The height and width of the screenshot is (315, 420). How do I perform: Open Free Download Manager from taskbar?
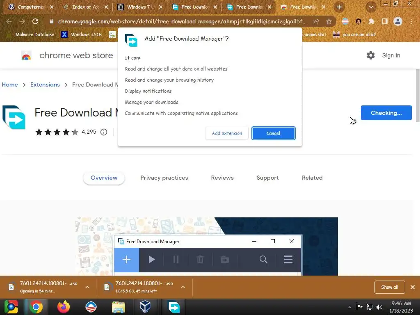point(174,307)
